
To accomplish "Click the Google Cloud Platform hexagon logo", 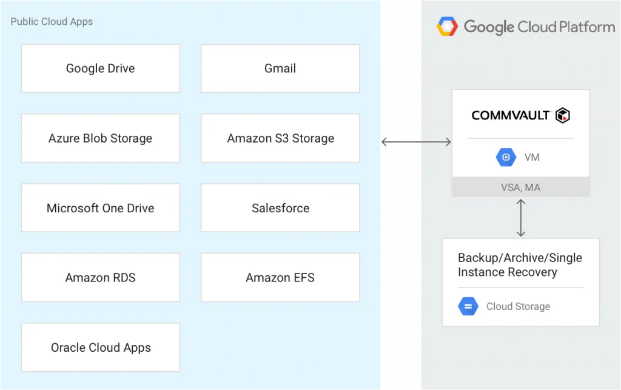I will (448, 27).
